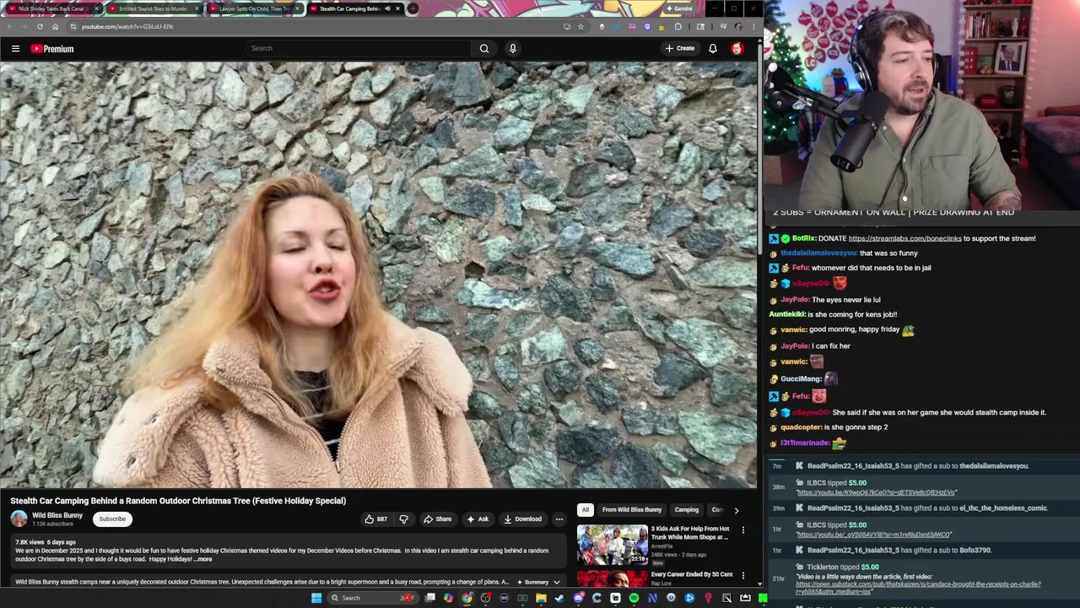
Task: Open Wild Bliss Bunny channel avatar
Action: point(19,518)
